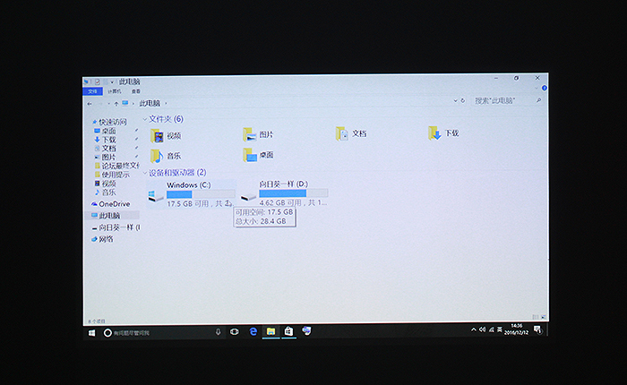
Task: Collapse the 文件夹 (6) group
Action: 145,119
